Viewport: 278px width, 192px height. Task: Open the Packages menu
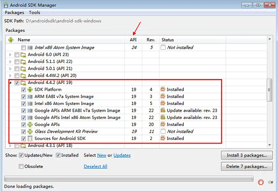(15, 13)
